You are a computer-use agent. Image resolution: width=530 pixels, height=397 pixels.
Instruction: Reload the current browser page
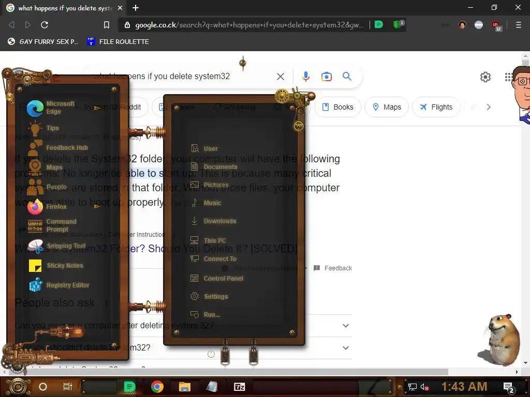(45, 25)
